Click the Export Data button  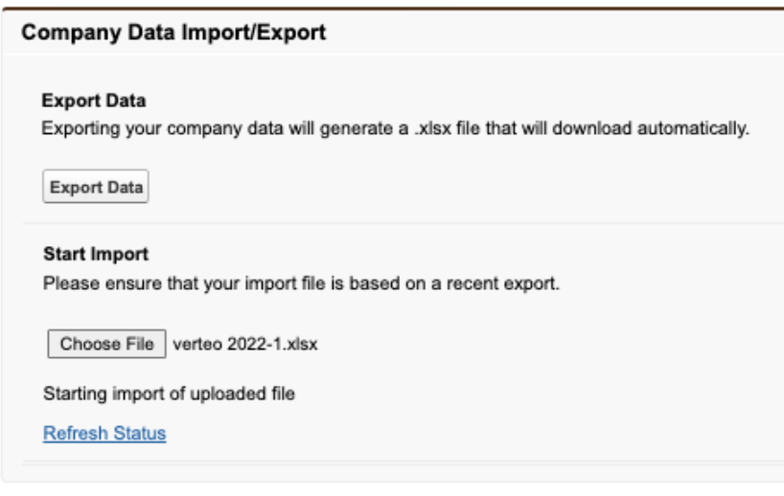94,187
